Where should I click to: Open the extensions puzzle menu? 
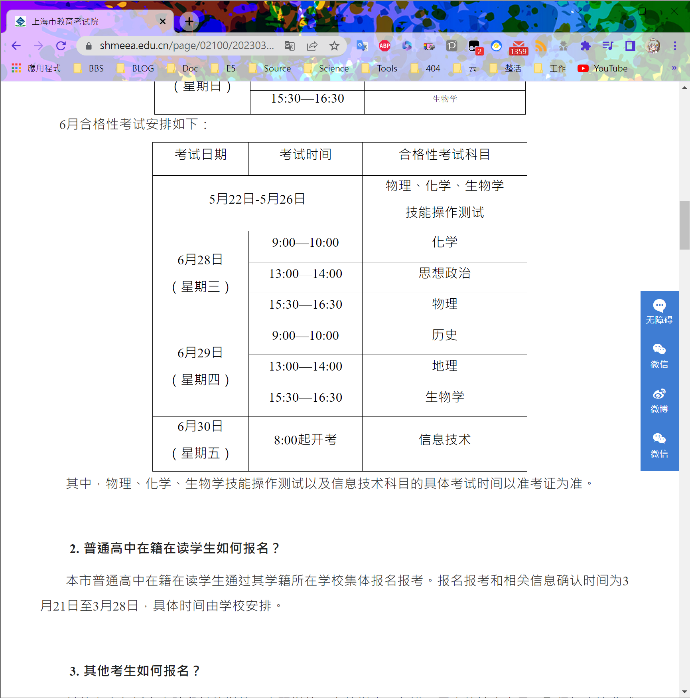(585, 46)
